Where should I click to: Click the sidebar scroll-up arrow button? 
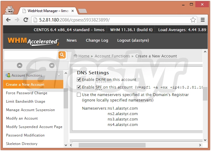[x=20, y=66]
